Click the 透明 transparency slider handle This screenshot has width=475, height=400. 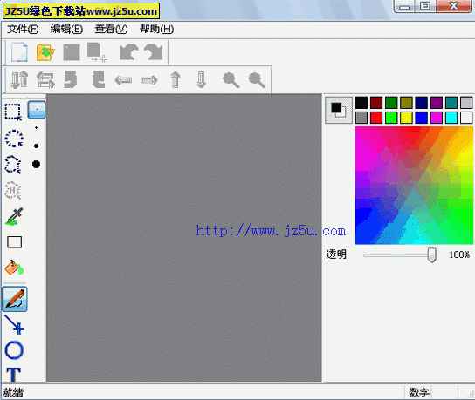tap(432, 255)
